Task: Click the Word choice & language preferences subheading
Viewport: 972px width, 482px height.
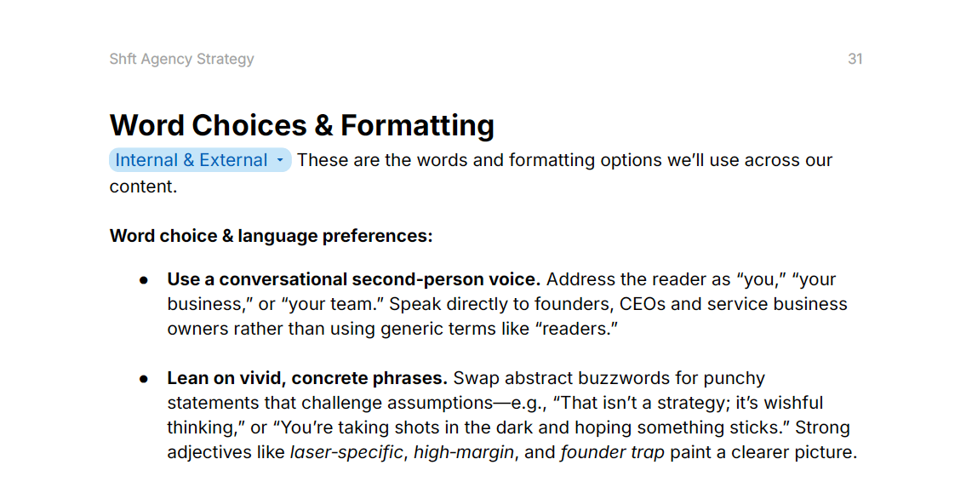Action: click(x=271, y=236)
